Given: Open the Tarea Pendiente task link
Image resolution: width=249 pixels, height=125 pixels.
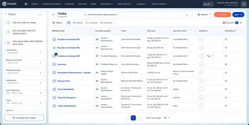Looking at the screenshot, I should (x=66, y=89).
